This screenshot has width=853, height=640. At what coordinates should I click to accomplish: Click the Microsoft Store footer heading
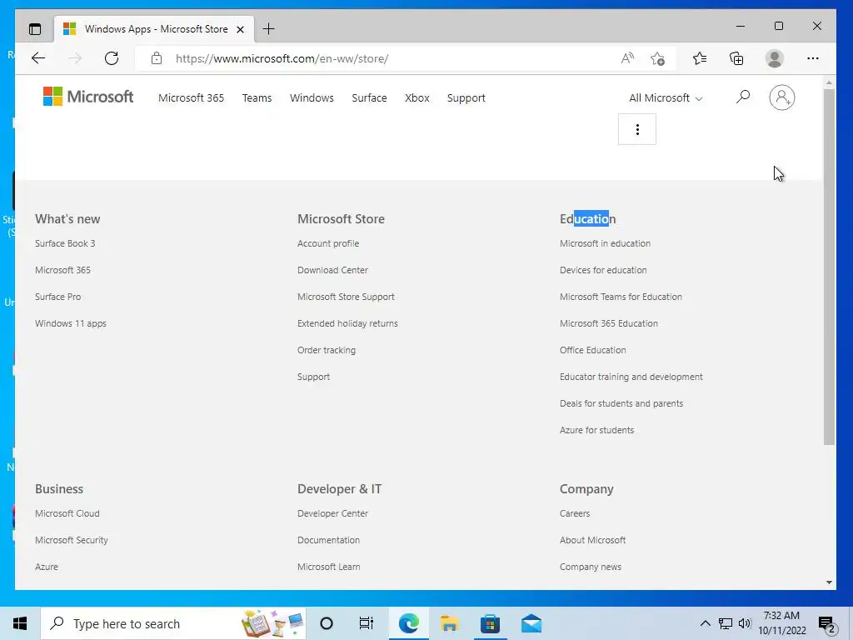tap(341, 219)
